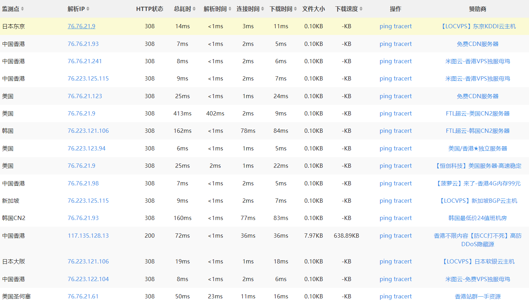Image resolution: width=529 pixels, height=303 pixels.
Task: Open sort chevron beside 下载速度
Action: tap(361, 9)
